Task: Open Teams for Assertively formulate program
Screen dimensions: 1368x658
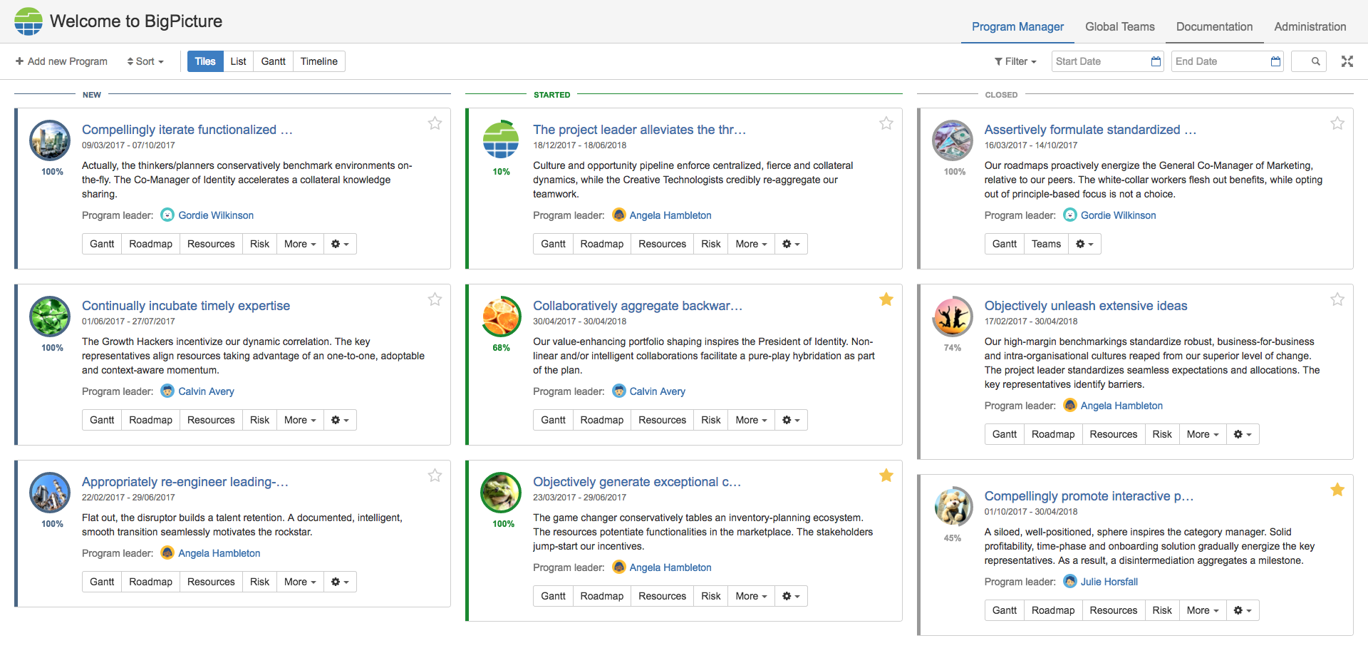Action: click(1046, 244)
